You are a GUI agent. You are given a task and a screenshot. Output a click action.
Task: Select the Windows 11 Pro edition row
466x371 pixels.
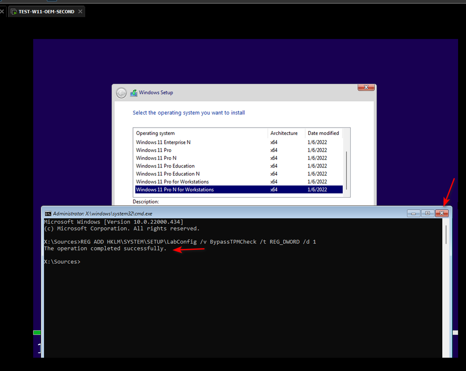coord(239,150)
